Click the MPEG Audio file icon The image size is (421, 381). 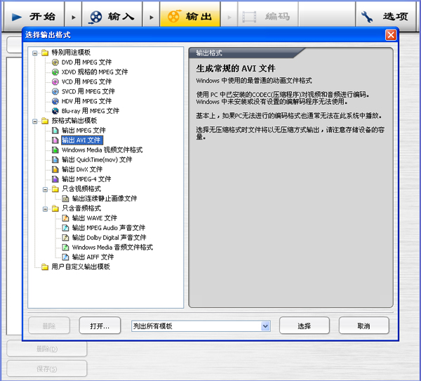coord(65,228)
